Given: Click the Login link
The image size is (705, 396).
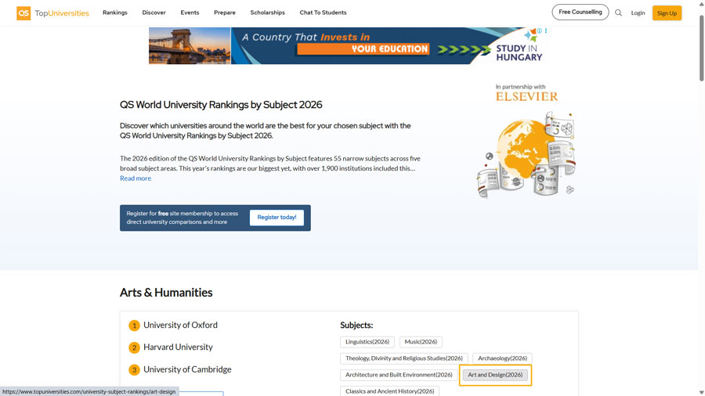Looking at the screenshot, I should point(638,13).
